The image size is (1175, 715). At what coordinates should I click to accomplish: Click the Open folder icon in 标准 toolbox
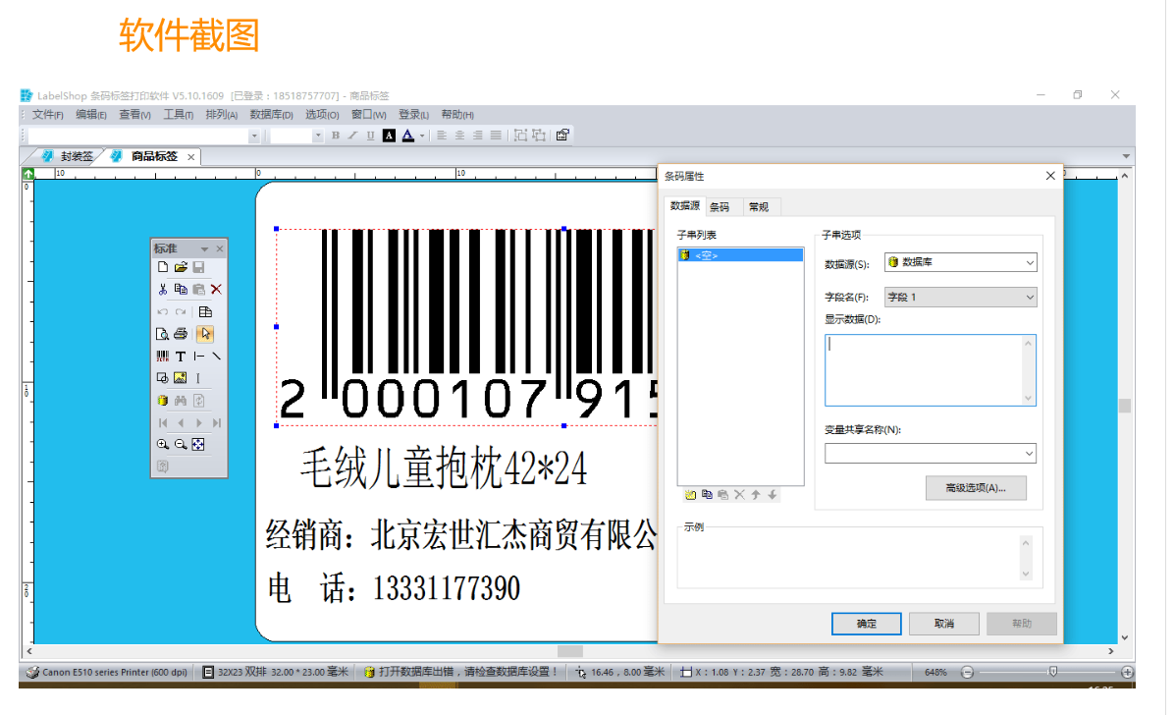(181, 267)
